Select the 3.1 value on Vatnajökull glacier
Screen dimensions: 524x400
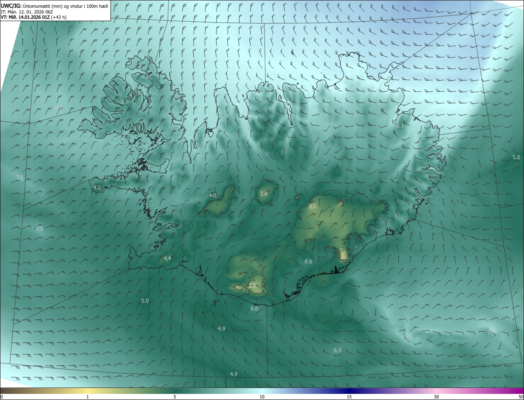tap(312, 207)
